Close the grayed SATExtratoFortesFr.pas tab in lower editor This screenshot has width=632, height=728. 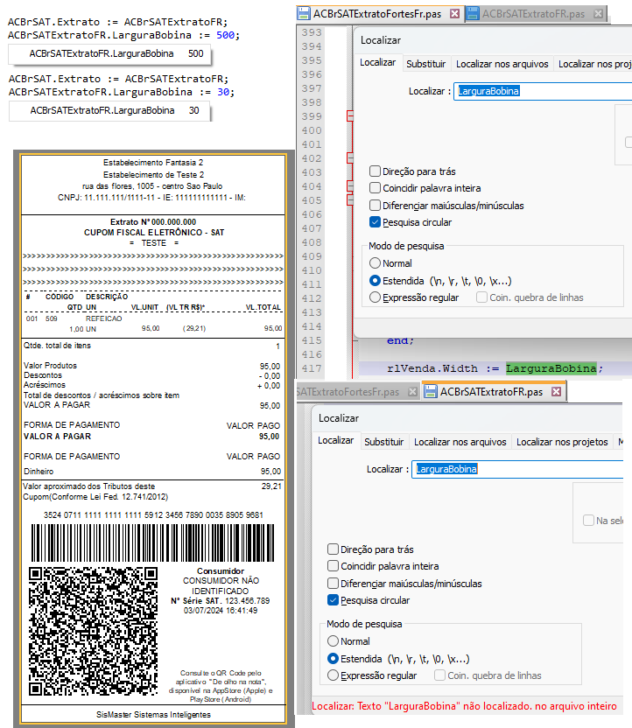coord(412,392)
